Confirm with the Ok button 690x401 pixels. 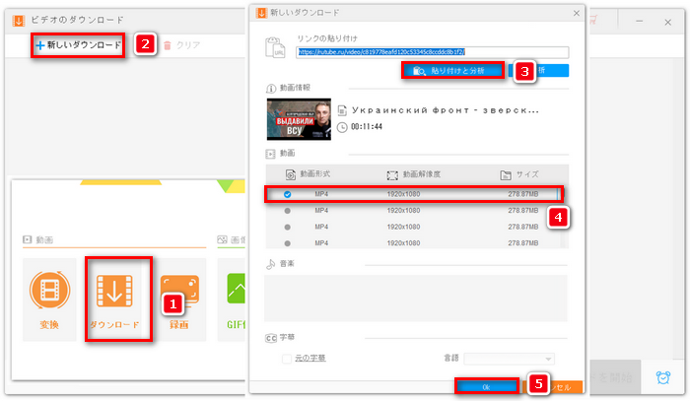pos(486,387)
